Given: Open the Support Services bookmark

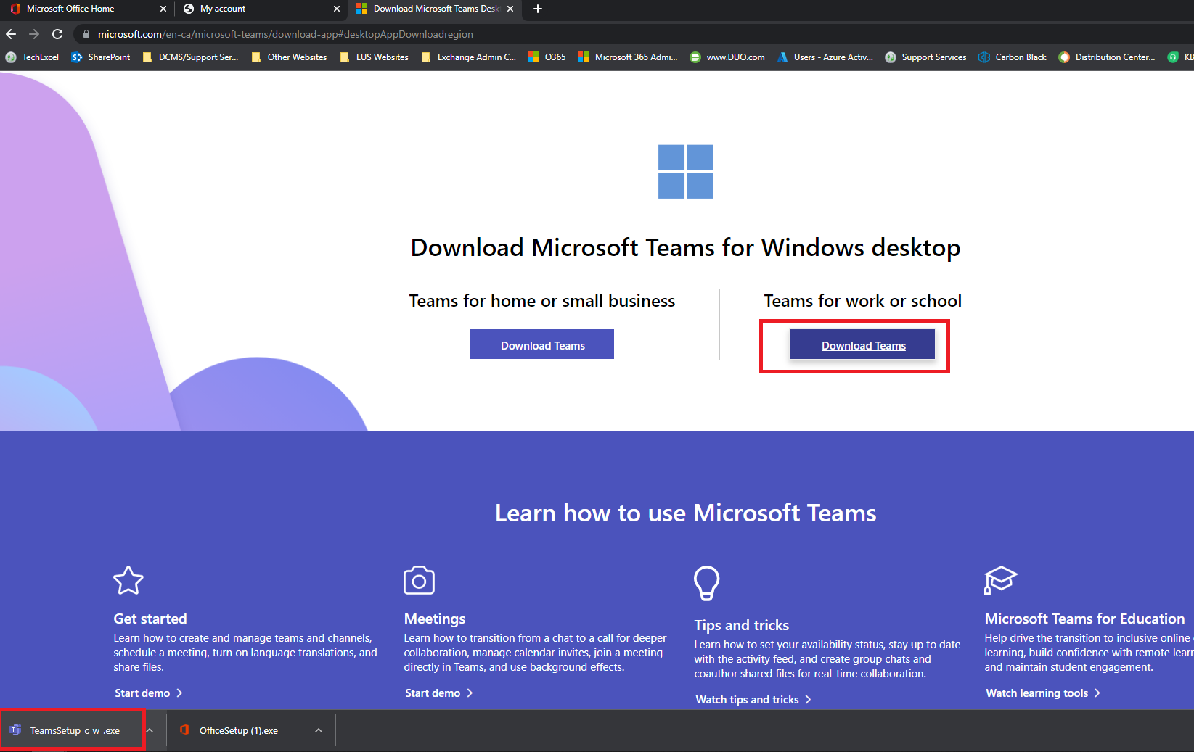Looking at the screenshot, I should click(925, 57).
